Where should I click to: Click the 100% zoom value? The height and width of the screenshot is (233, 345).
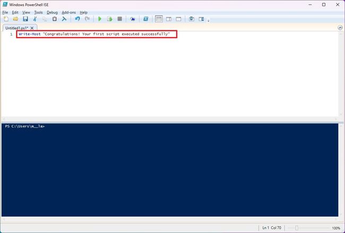pyautogui.click(x=336, y=228)
